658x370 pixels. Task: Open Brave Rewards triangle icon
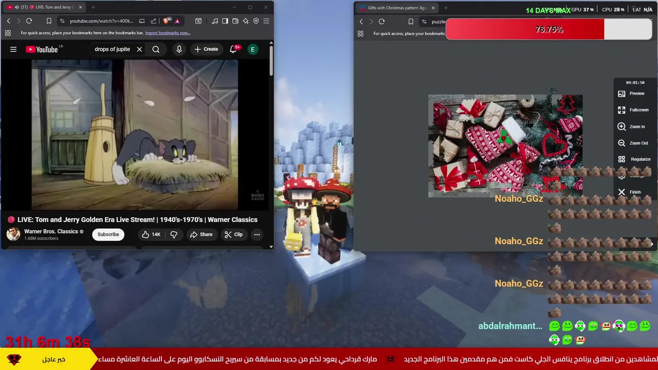pos(177,21)
